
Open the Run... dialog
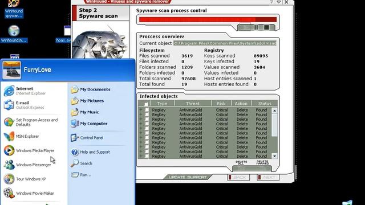[81, 175]
